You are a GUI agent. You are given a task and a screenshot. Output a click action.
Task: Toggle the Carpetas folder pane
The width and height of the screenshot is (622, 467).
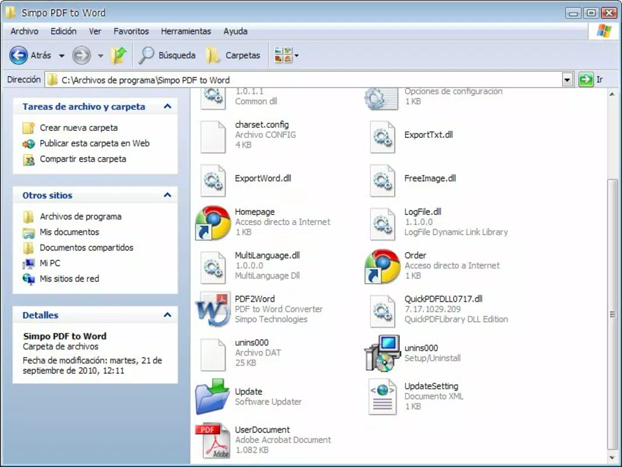pyautogui.click(x=233, y=55)
